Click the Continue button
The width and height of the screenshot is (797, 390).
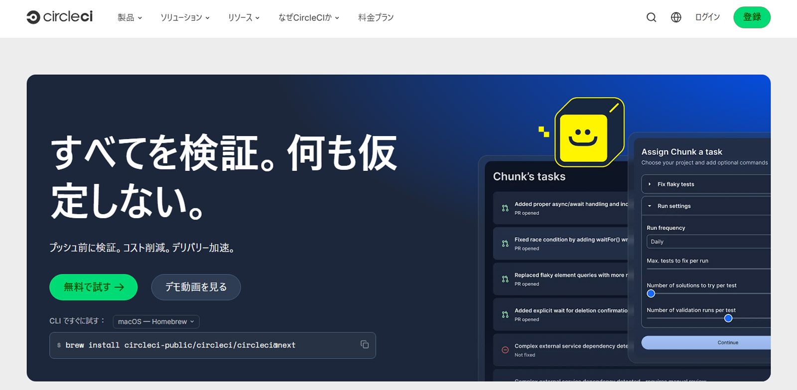[x=706, y=342]
